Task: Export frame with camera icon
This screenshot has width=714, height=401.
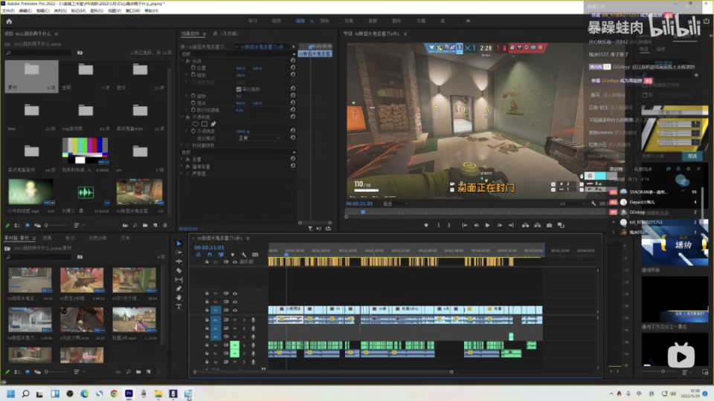Action: click(549, 225)
